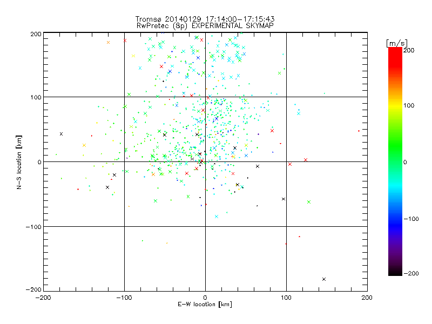Pick the yellow band of the colorbar
This screenshot has width=432, height=324.
coord(395,105)
